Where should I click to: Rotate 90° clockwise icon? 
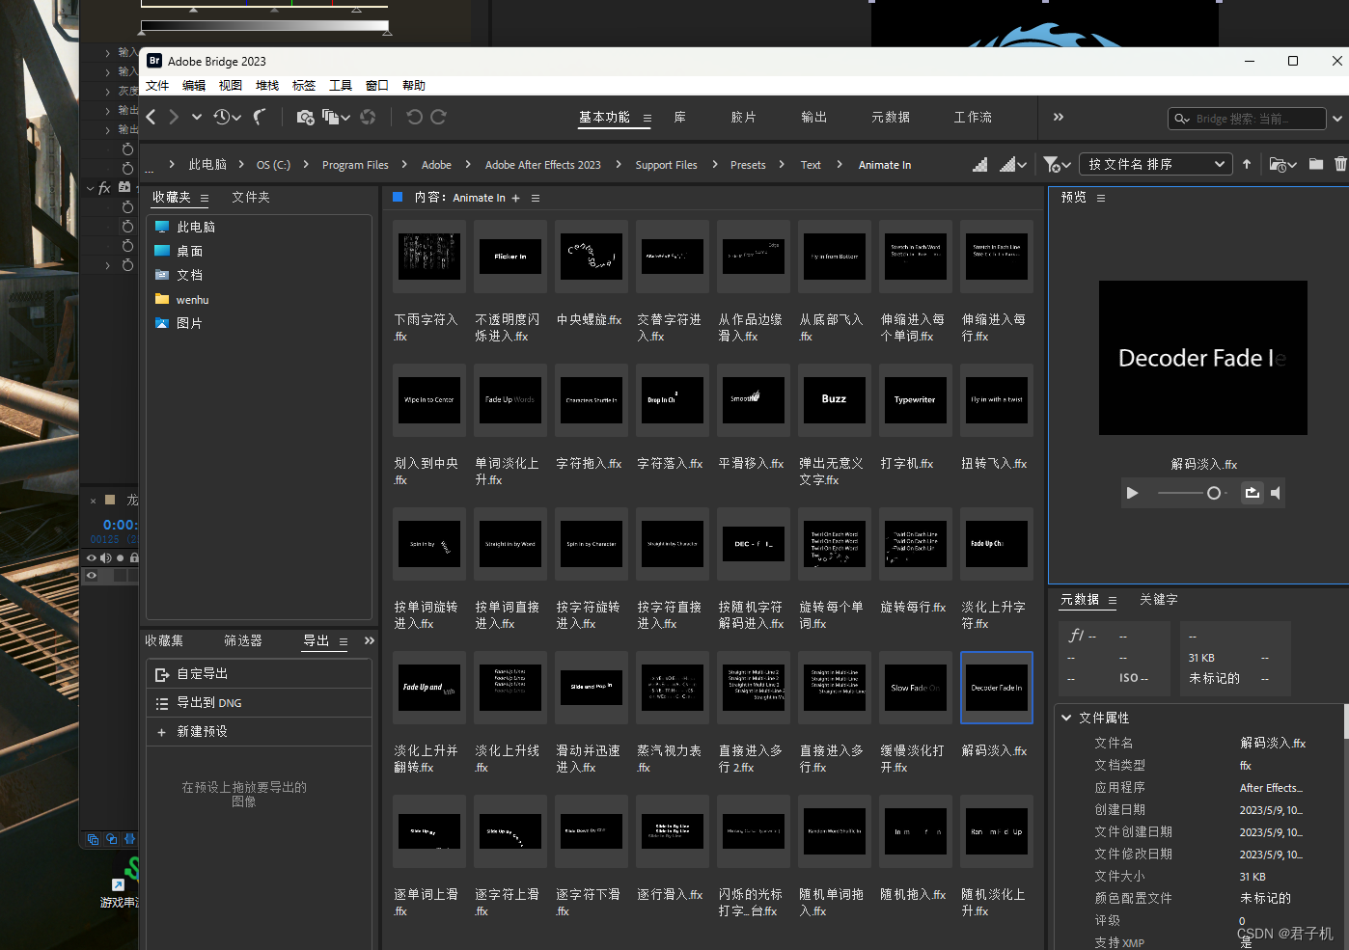click(x=438, y=117)
